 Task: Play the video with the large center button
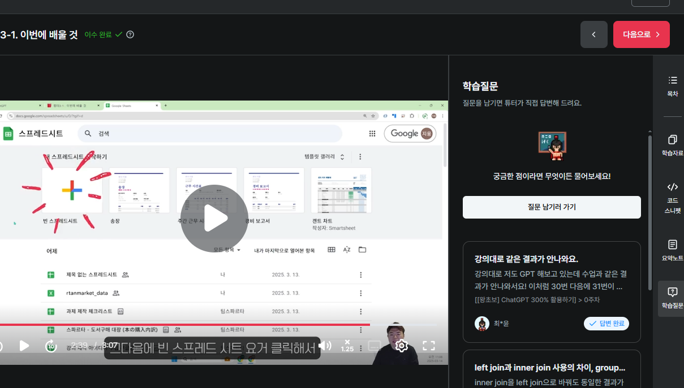point(214,219)
